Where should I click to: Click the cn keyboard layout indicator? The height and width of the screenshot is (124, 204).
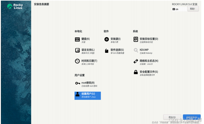tap(180, 9)
